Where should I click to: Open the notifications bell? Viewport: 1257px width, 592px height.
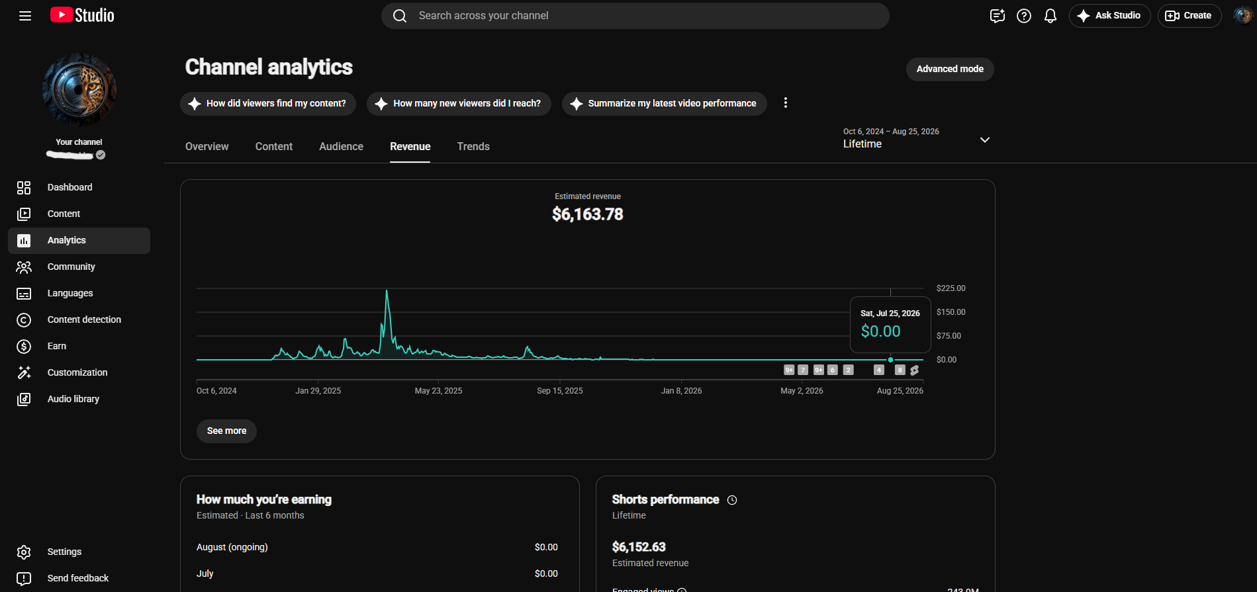[1050, 16]
